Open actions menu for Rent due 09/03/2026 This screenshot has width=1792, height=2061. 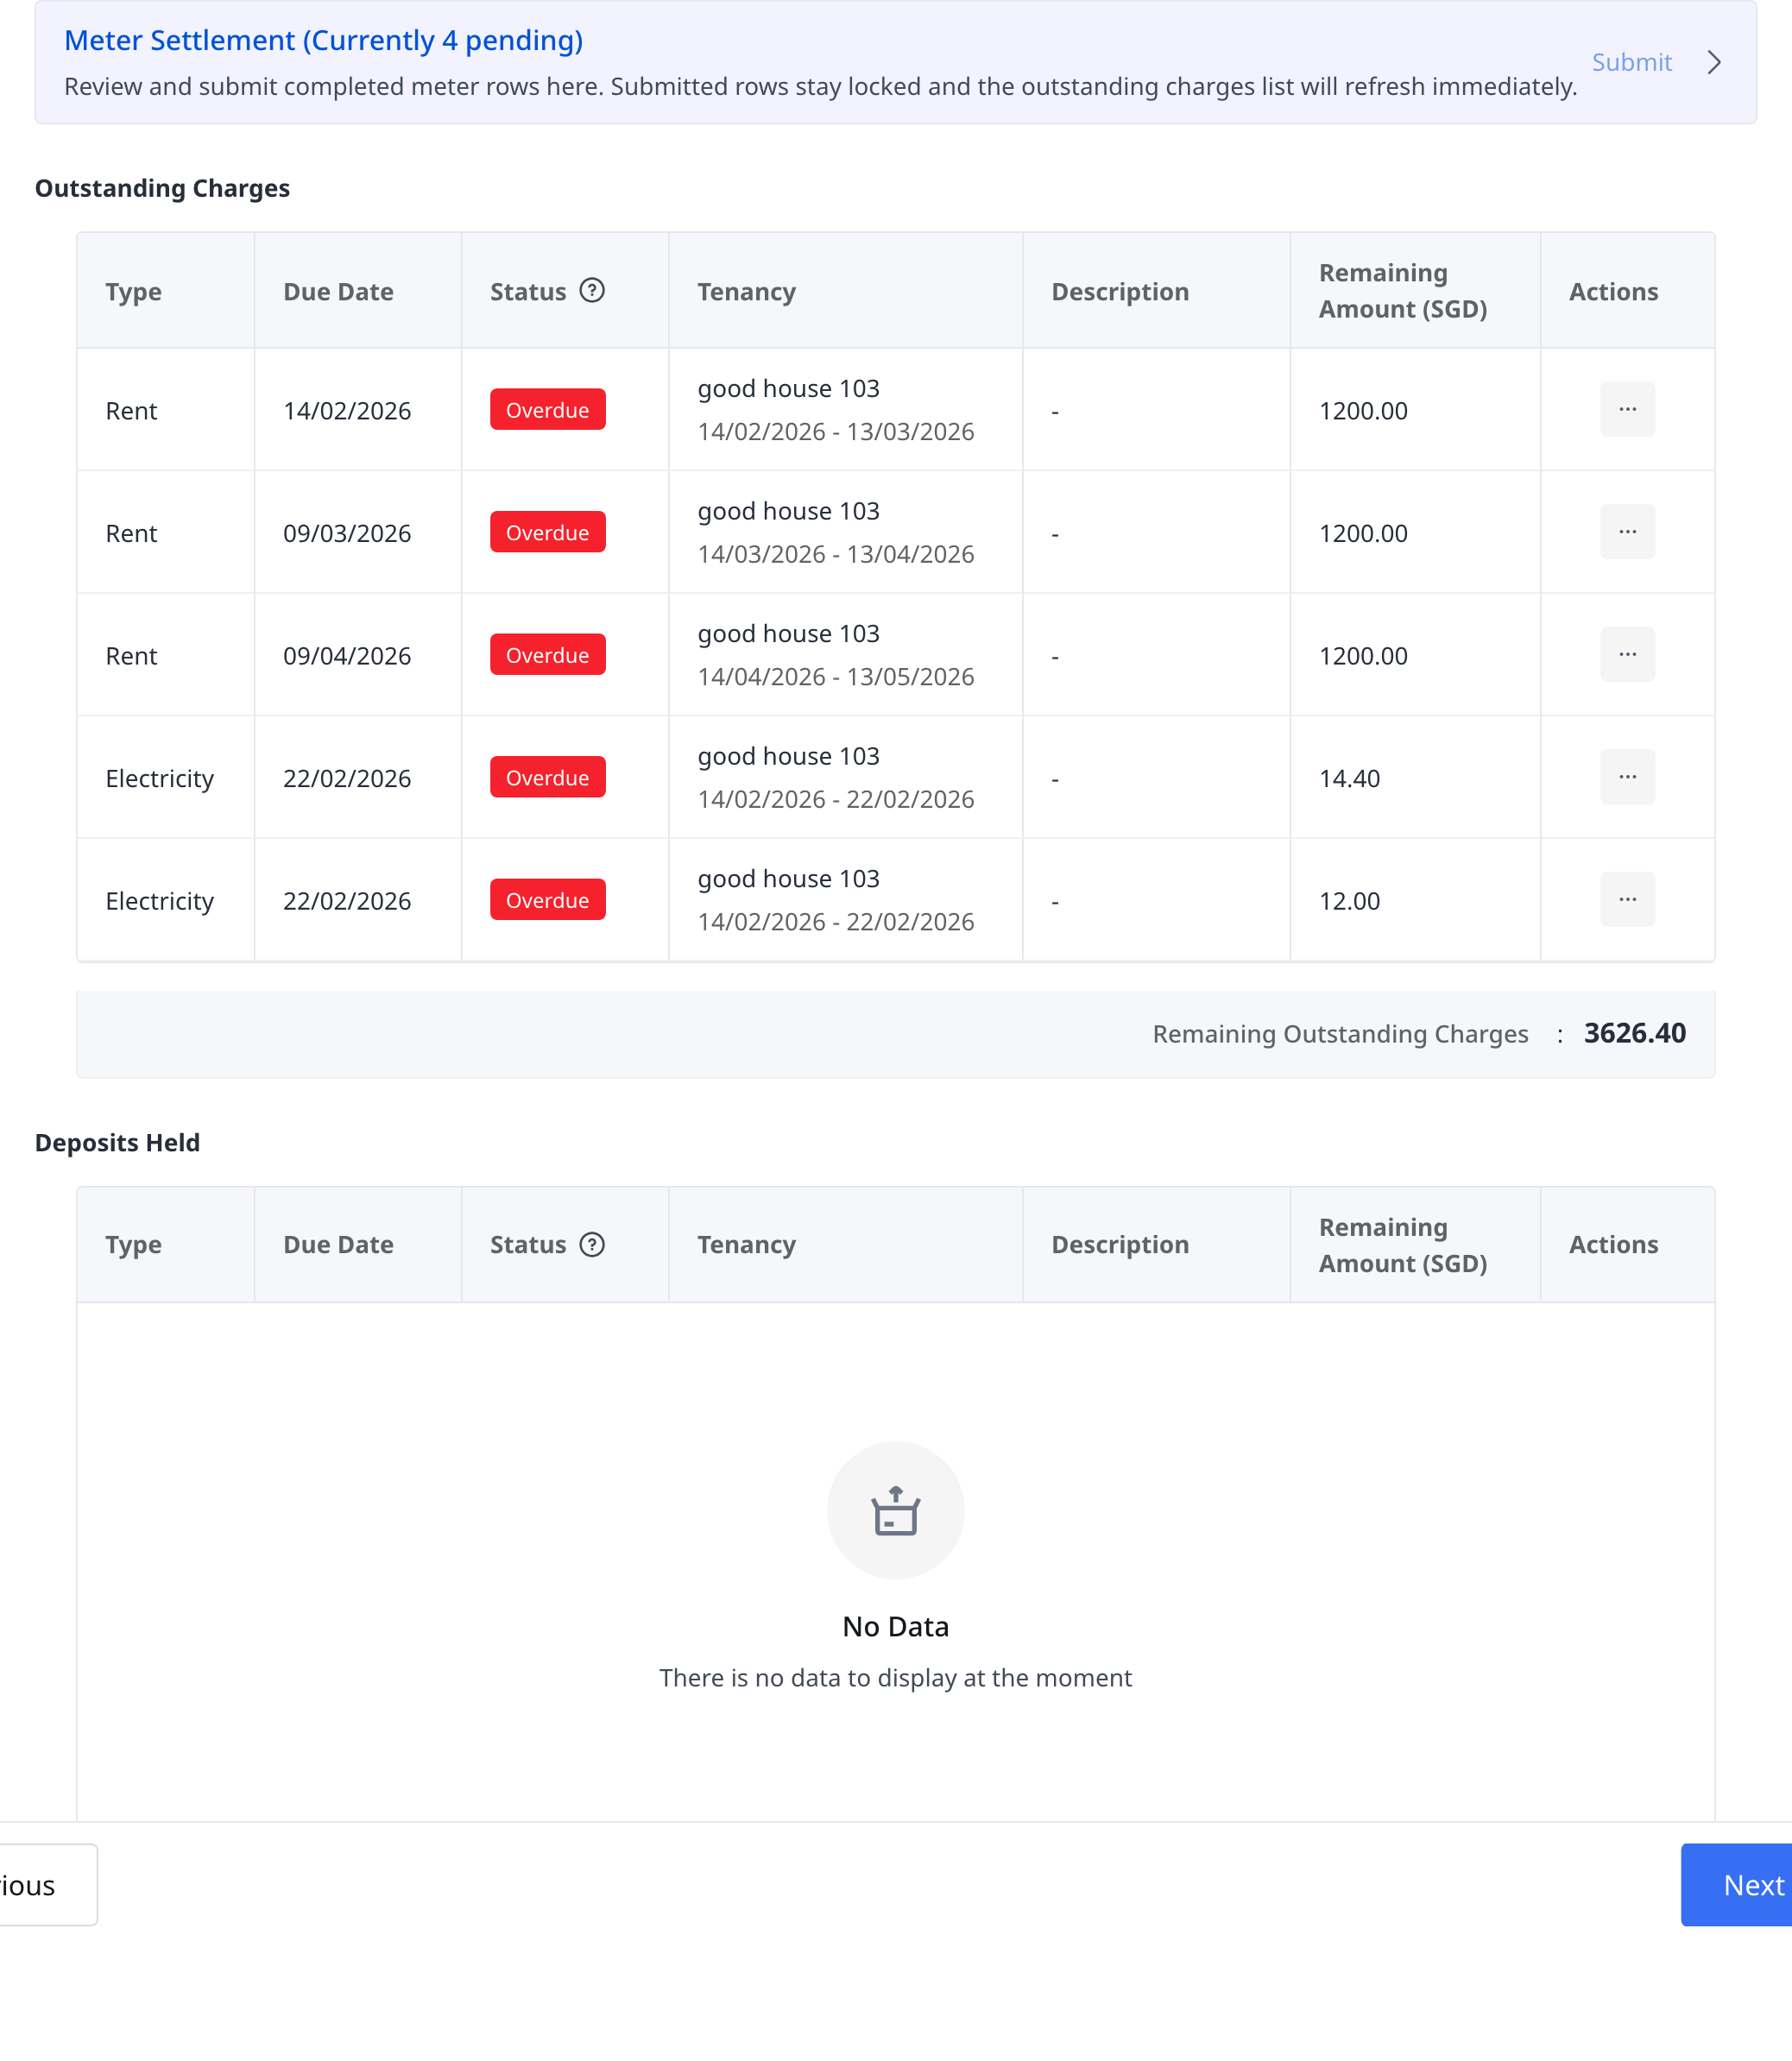(x=1627, y=532)
